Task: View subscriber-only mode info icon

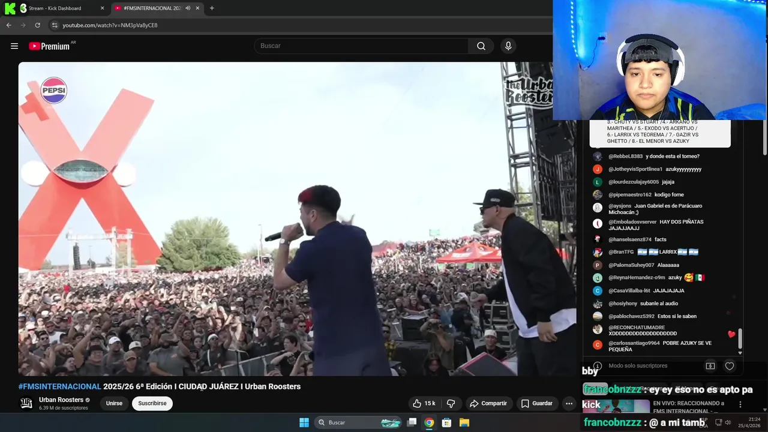Action: 598,366
